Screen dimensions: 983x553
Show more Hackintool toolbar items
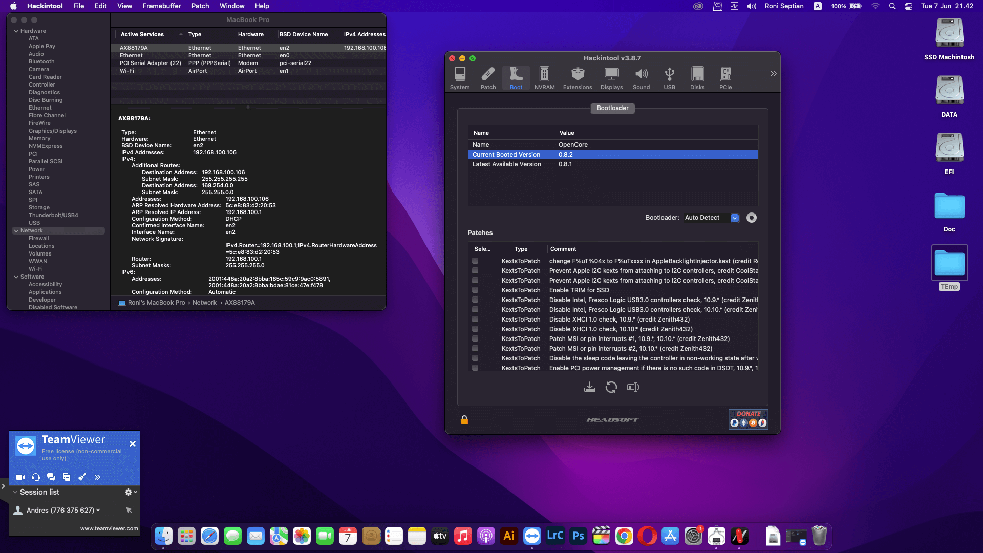773,74
